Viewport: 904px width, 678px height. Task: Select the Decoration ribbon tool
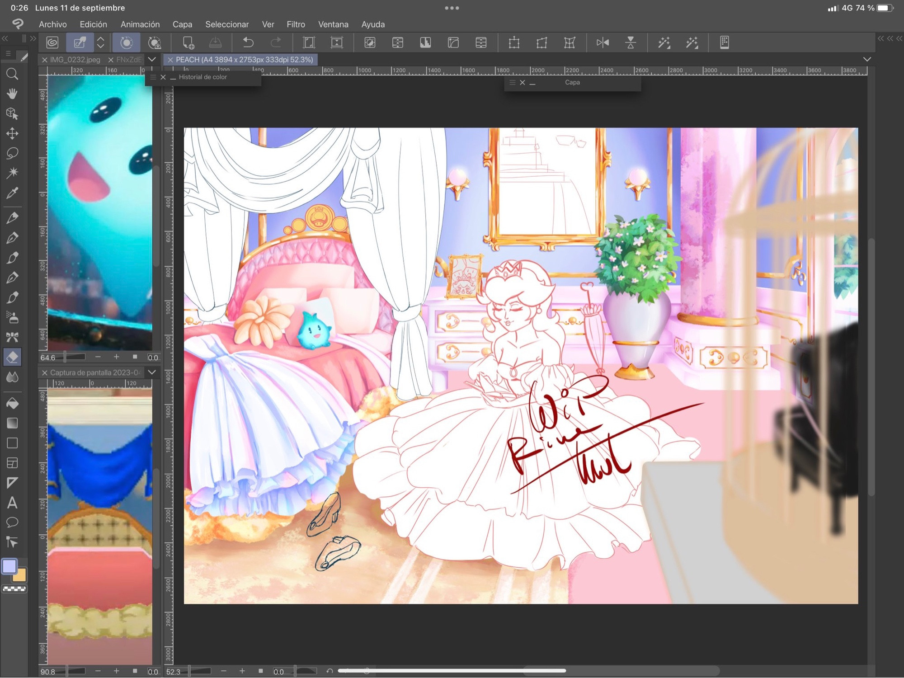point(12,337)
